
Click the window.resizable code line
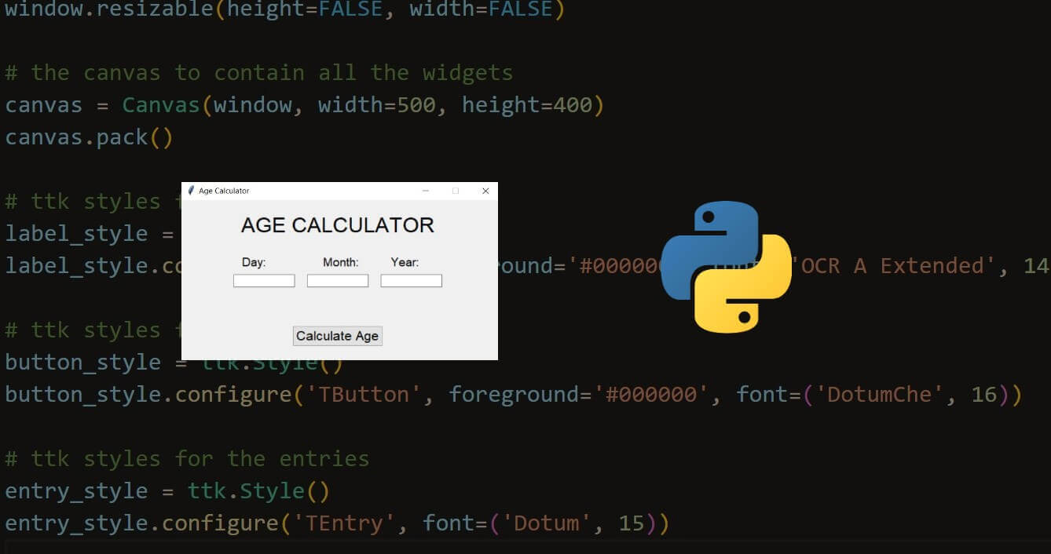coord(283,10)
